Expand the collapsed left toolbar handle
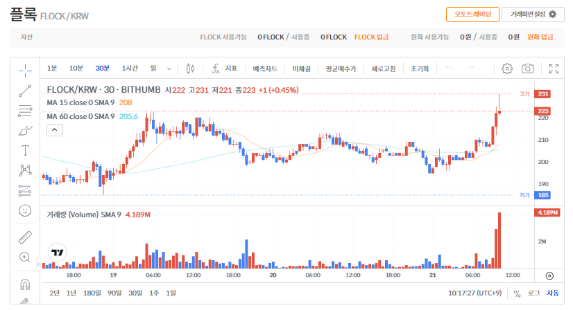Screen dimensions: 573x310 [x=38, y=264]
